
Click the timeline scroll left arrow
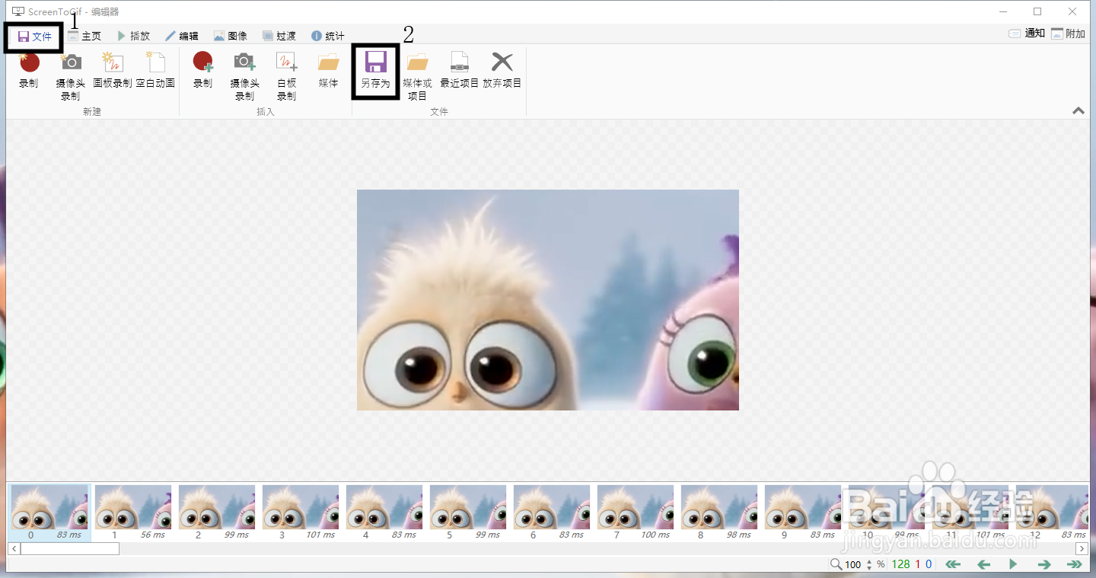click(14, 548)
